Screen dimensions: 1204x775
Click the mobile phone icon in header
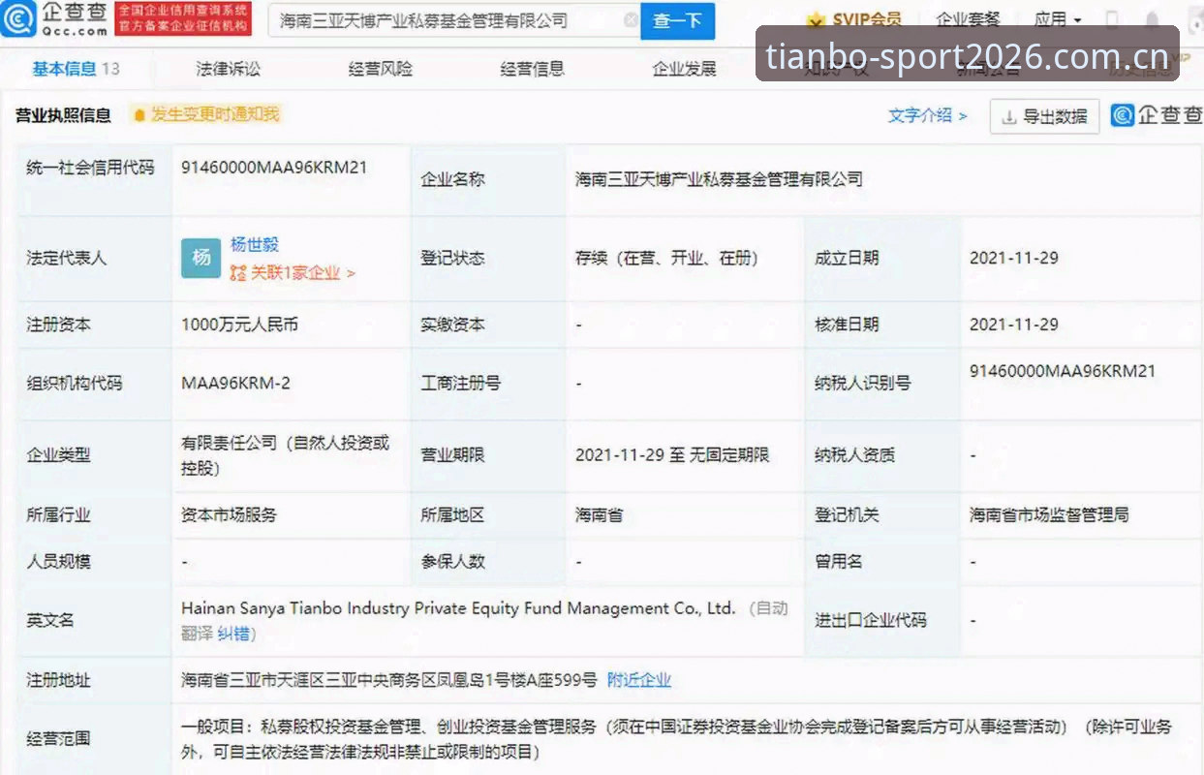click(1111, 19)
